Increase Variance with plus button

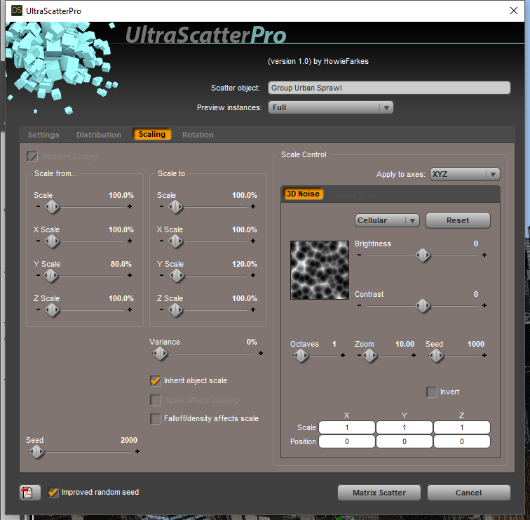click(x=261, y=353)
